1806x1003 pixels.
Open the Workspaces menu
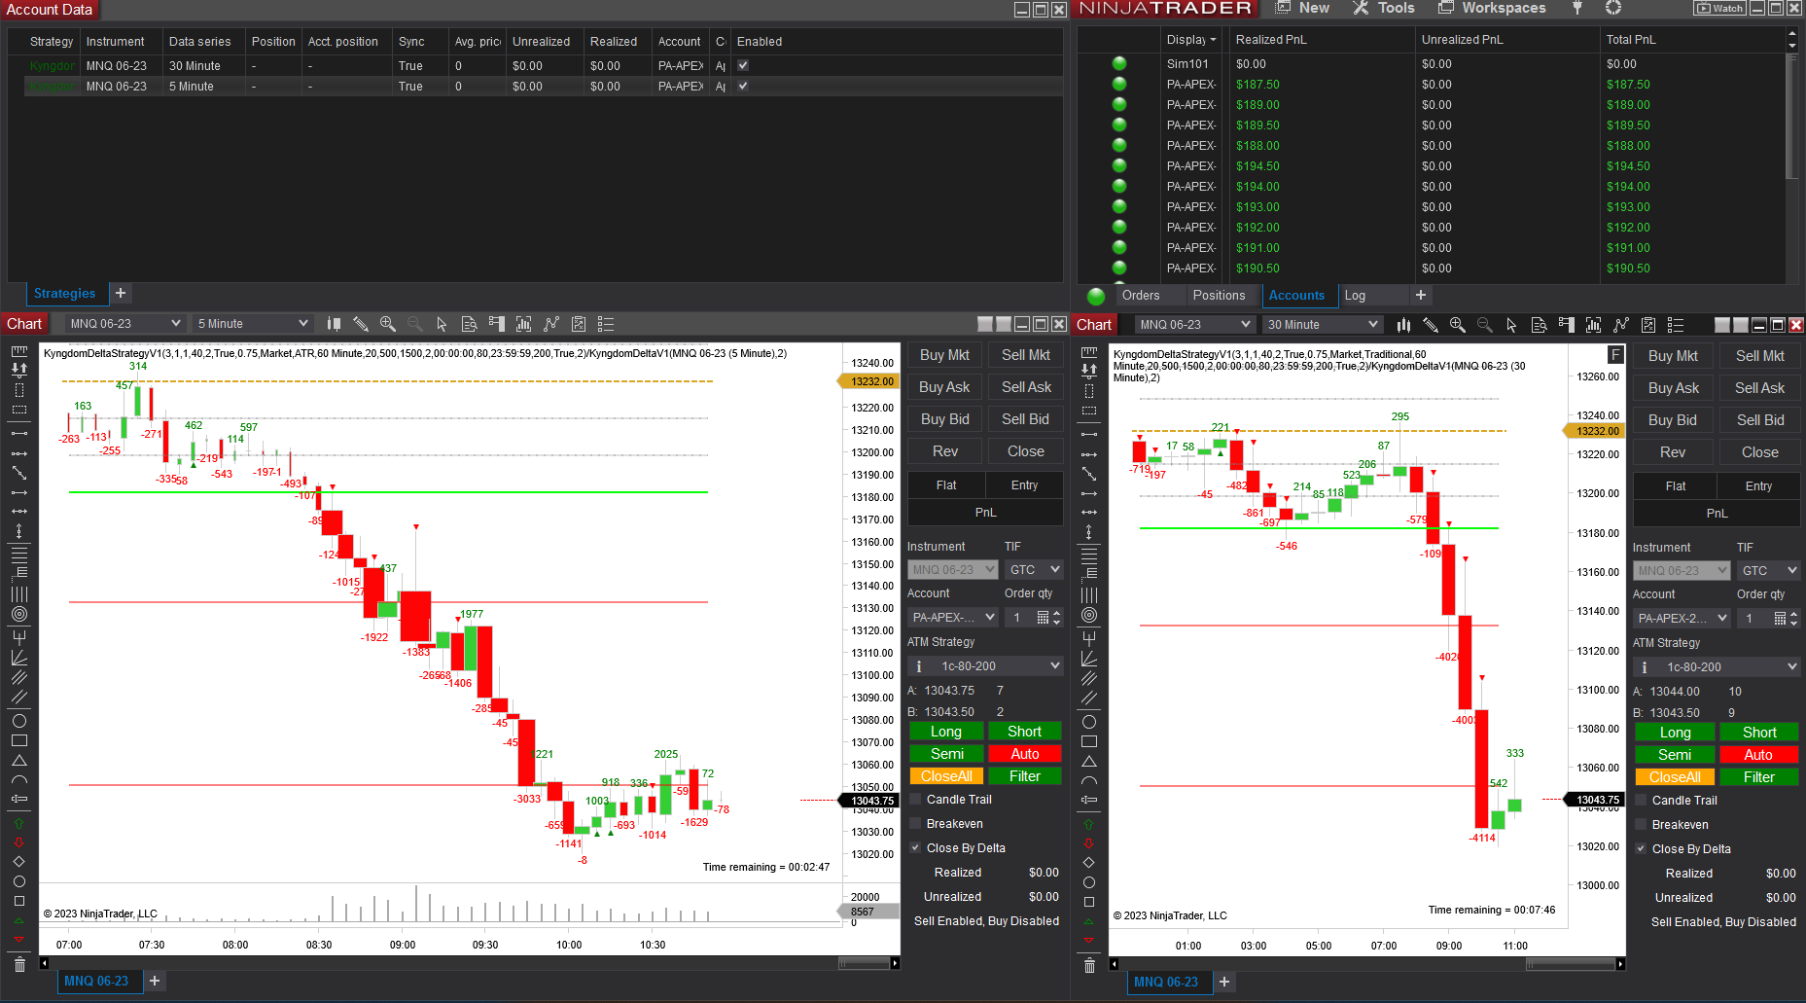(1492, 8)
